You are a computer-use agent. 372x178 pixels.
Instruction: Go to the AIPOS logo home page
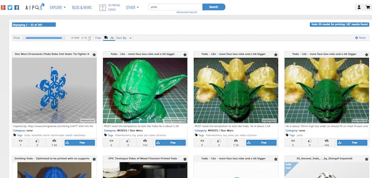34,7
